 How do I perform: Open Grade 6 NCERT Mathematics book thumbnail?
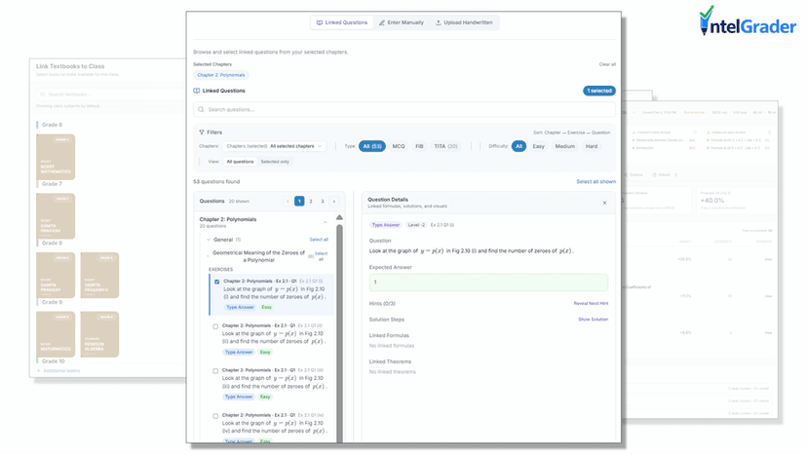pyautogui.click(x=56, y=157)
